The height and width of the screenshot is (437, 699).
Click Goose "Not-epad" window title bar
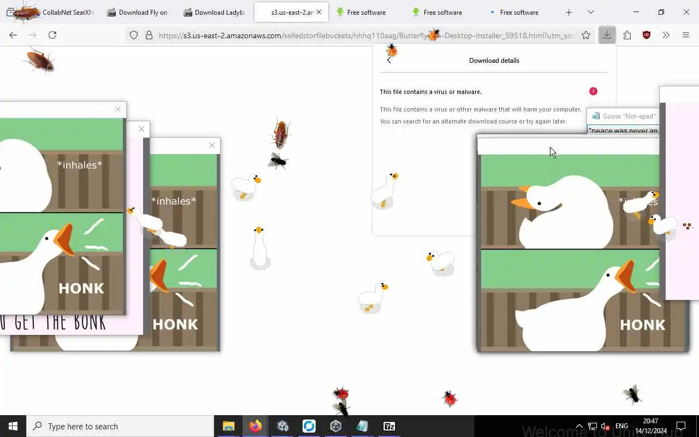tap(623, 116)
